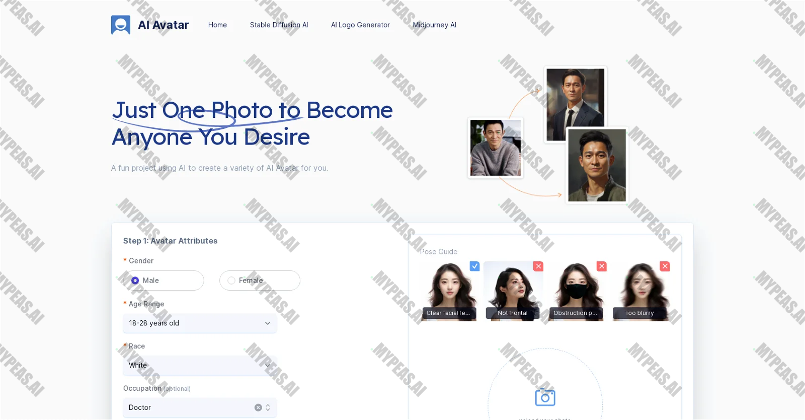Click the AI Avatar logo icon

coord(121,25)
